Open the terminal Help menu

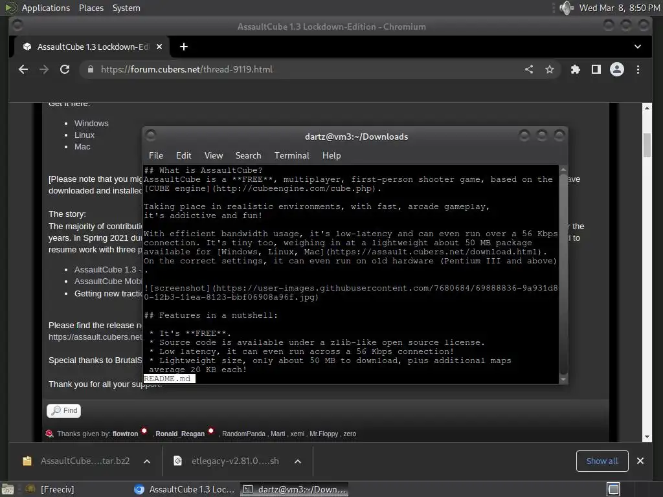pos(331,155)
